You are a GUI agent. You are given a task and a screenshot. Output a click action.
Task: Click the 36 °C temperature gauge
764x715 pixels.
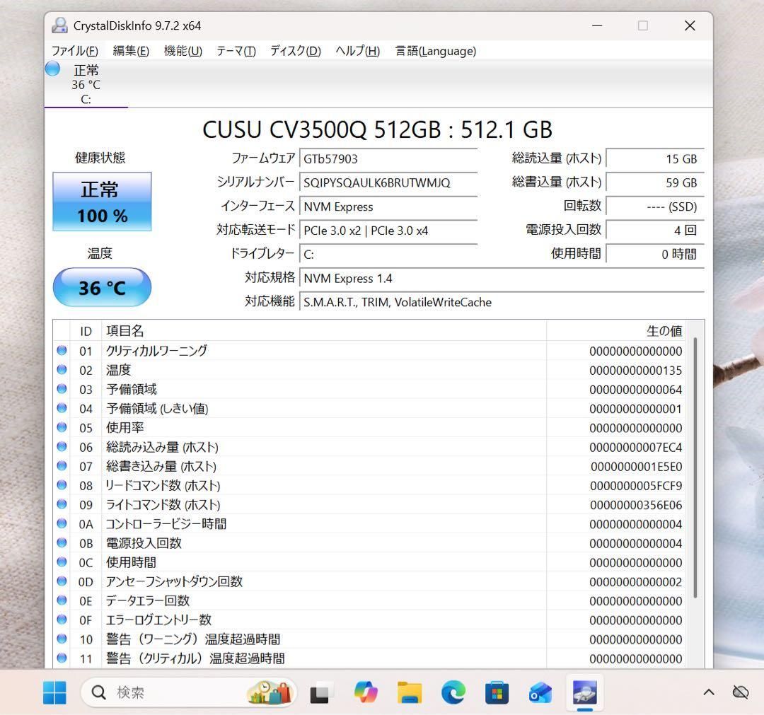point(102,287)
